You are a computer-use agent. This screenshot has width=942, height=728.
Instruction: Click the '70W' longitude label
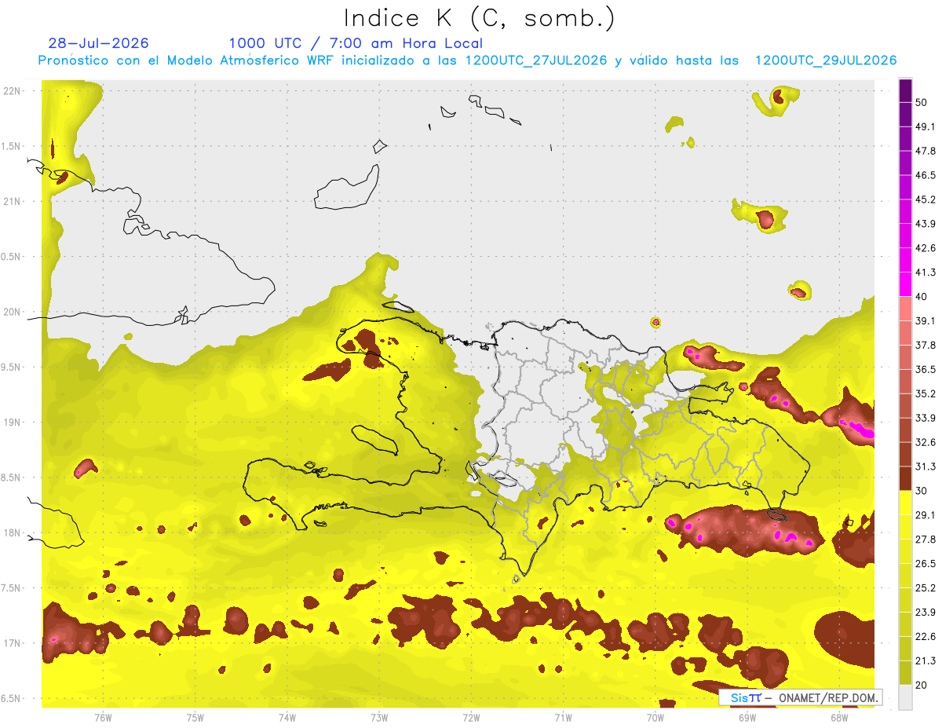pyautogui.click(x=655, y=717)
